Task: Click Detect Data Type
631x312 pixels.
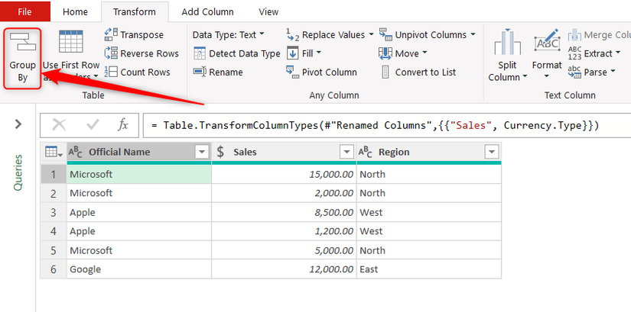Action: 236,53
